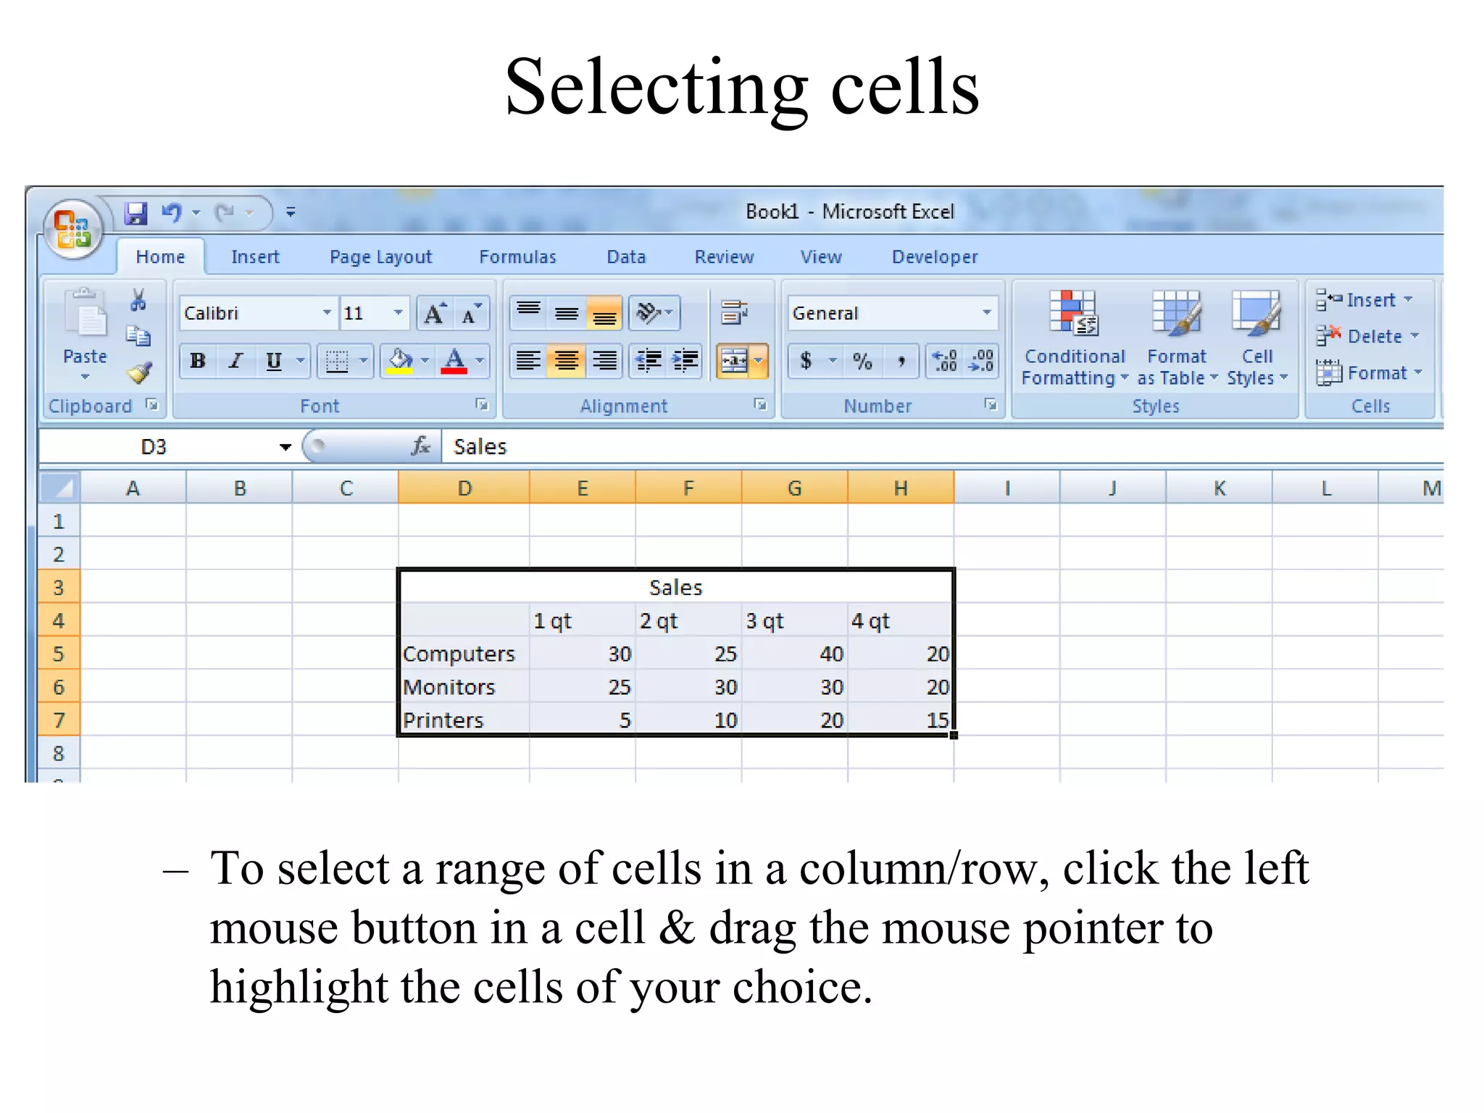Cut selection with the scissors icon

coord(138,300)
